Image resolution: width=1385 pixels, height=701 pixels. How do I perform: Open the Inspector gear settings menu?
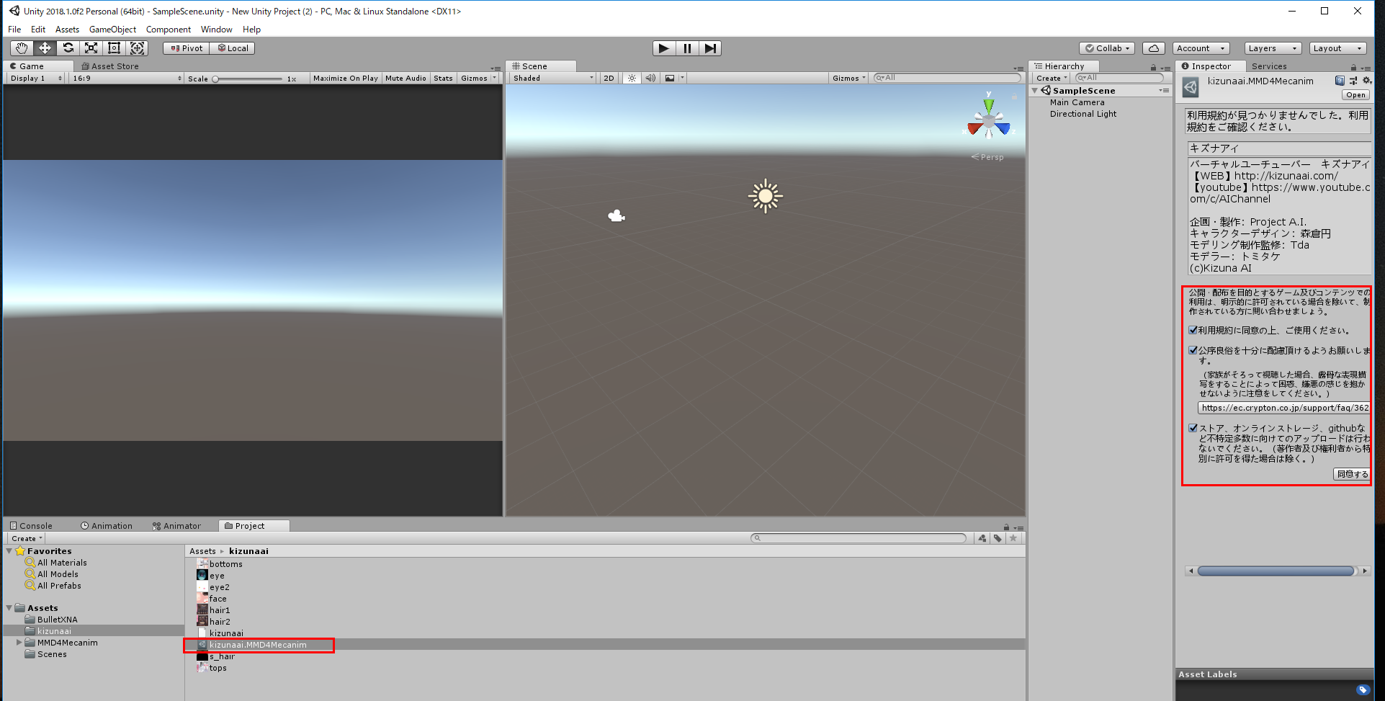[x=1366, y=81]
